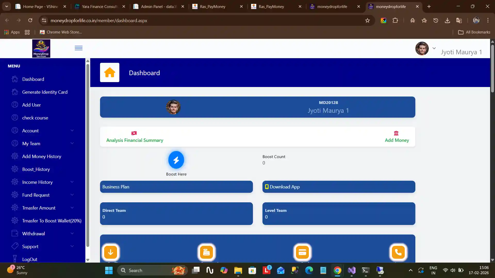
Task: Click the browser address bar URL
Action: pos(99,20)
